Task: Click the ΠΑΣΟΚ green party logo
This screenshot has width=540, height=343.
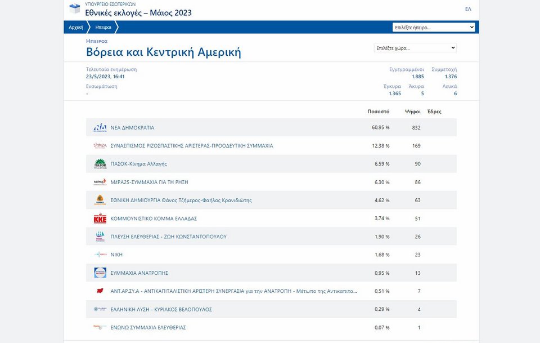Action: 100,164
